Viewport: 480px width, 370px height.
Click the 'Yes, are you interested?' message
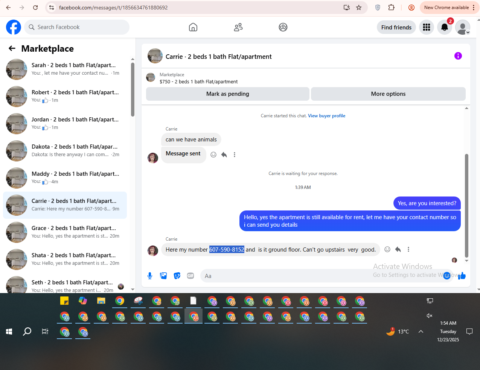tap(427, 203)
